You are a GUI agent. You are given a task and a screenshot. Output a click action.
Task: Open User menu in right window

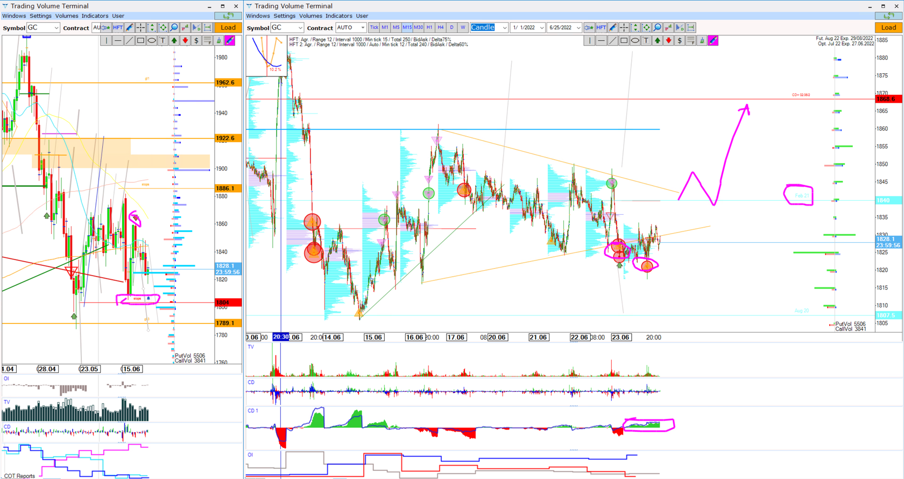[362, 16]
